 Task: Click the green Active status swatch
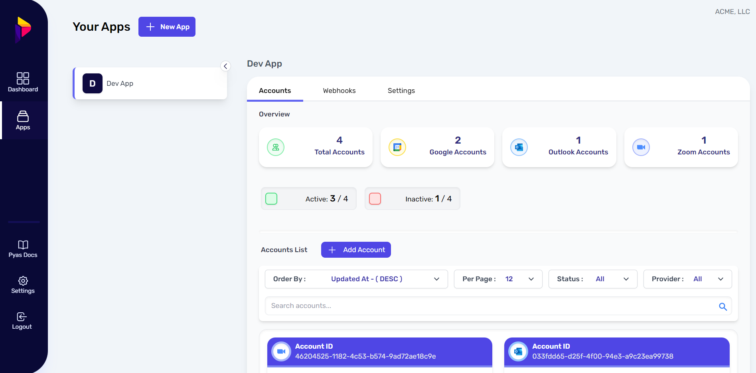pos(271,199)
